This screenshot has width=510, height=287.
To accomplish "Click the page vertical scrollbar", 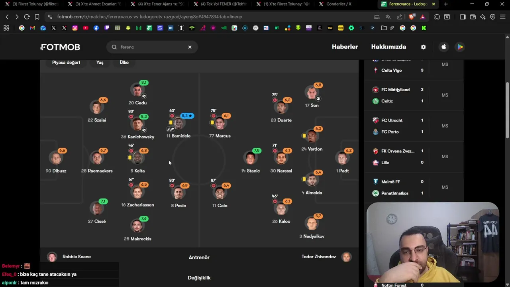I will [508, 110].
